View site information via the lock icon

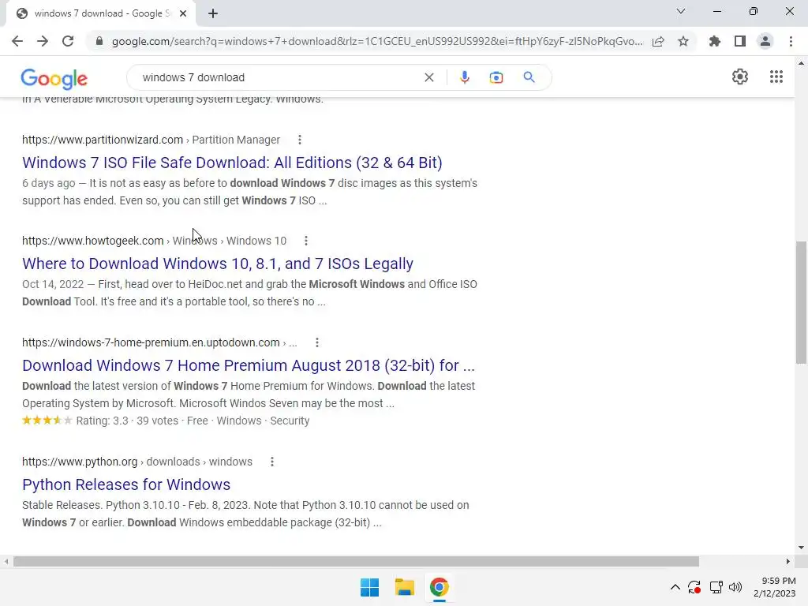(x=99, y=41)
